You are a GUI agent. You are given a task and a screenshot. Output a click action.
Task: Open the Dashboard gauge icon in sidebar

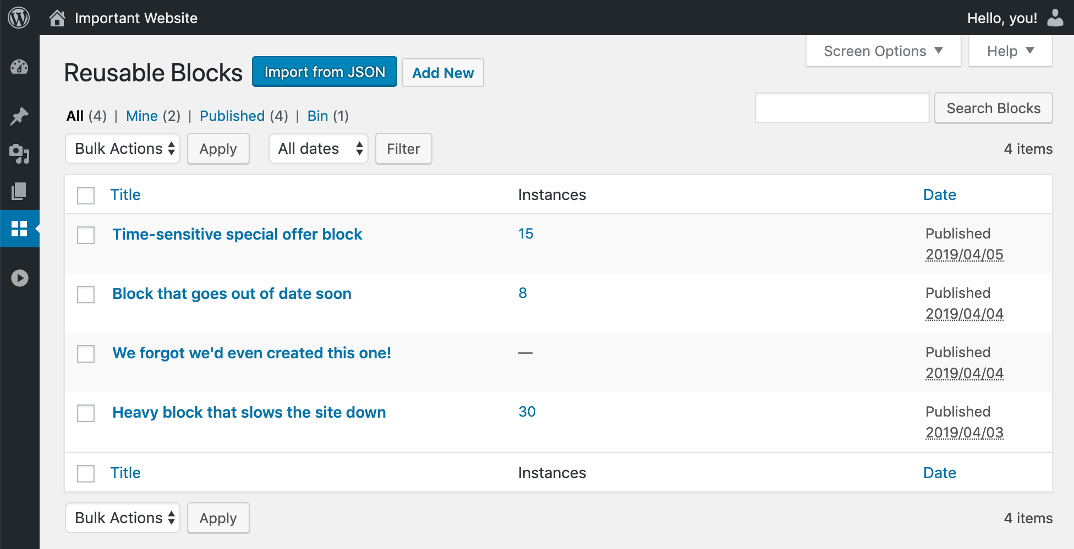(x=19, y=67)
